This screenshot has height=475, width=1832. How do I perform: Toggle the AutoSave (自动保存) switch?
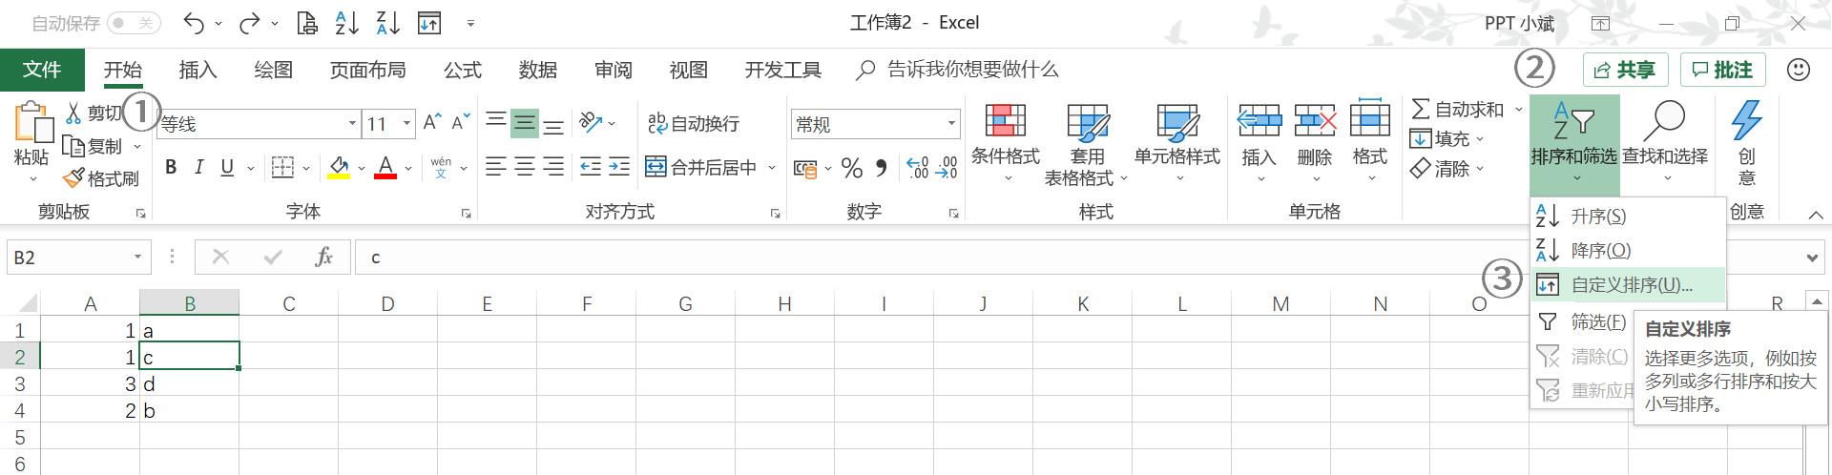(133, 23)
